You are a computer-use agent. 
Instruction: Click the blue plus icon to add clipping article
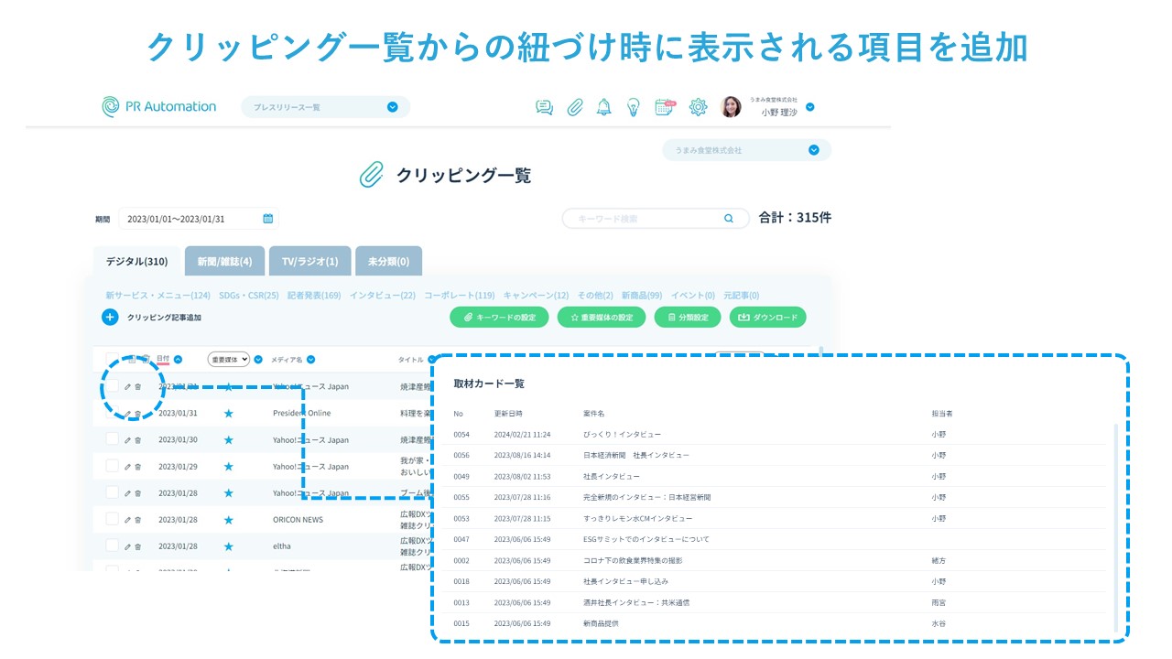click(x=110, y=318)
